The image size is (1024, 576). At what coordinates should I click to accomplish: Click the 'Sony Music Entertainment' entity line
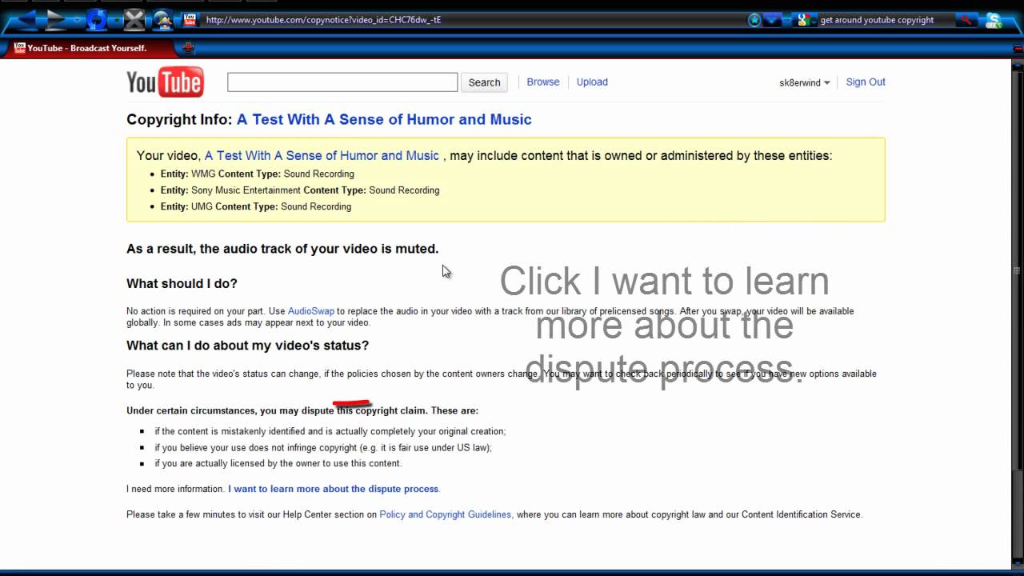pyautogui.click(x=300, y=190)
